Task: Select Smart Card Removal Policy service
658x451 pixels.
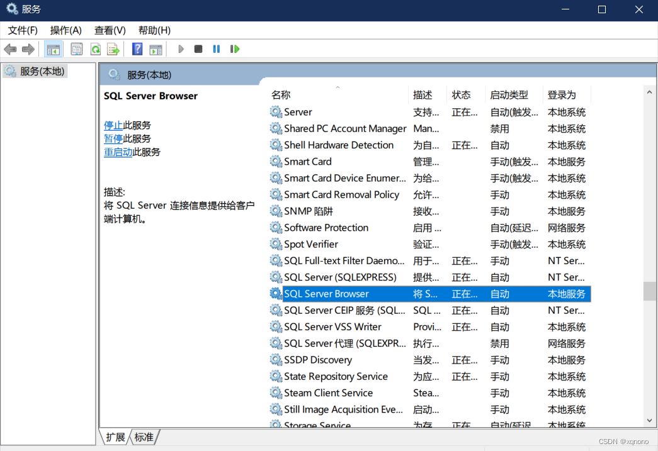Action: pyautogui.click(x=341, y=194)
